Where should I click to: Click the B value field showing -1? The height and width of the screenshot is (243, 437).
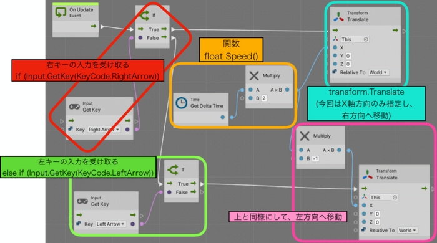tap(315, 158)
